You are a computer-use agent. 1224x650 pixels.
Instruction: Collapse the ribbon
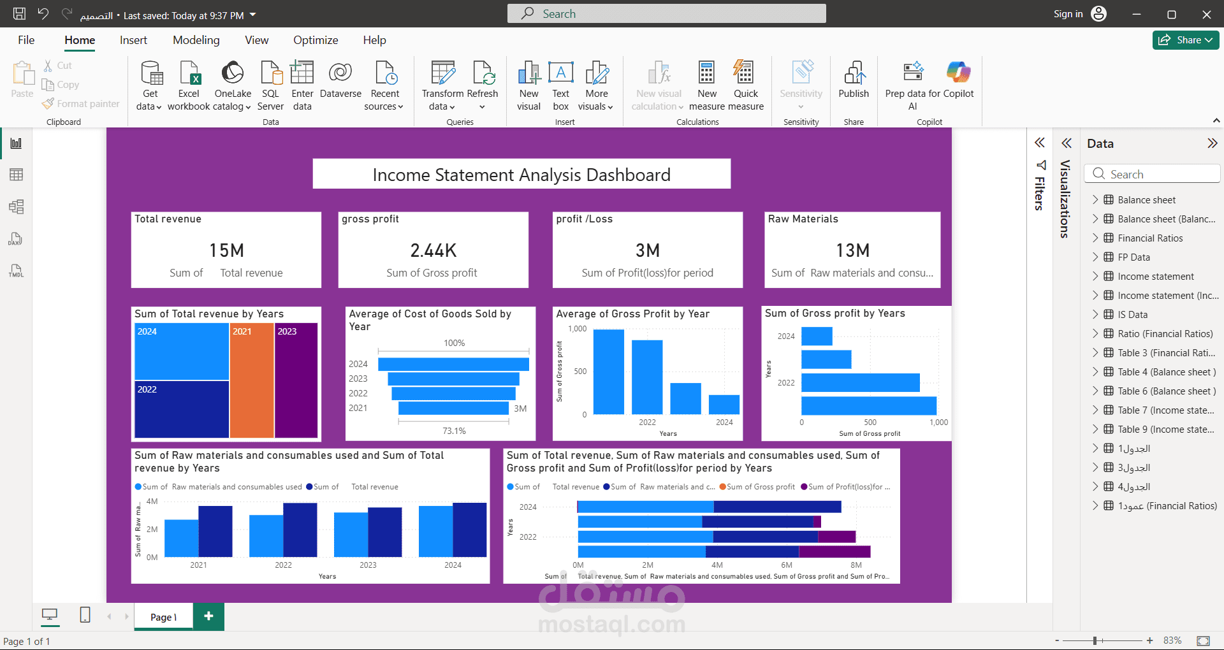pos(1216,120)
